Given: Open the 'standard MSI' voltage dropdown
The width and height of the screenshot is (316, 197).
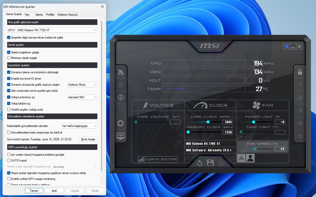Looking at the screenshot, I should (83, 97).
